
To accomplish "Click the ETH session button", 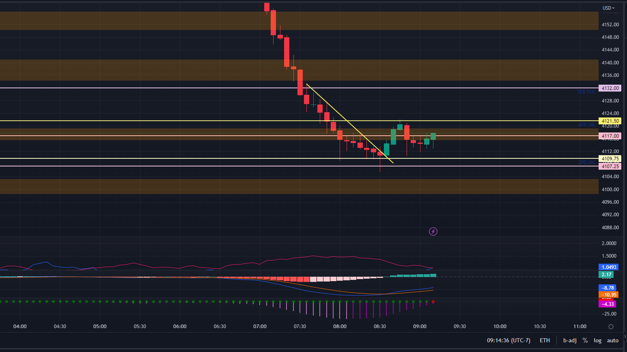I will click(545, 341).
